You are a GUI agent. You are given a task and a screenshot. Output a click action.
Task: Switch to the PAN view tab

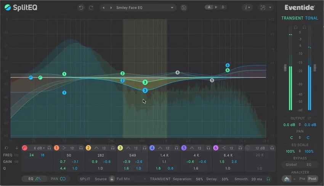tap(58, 179)
